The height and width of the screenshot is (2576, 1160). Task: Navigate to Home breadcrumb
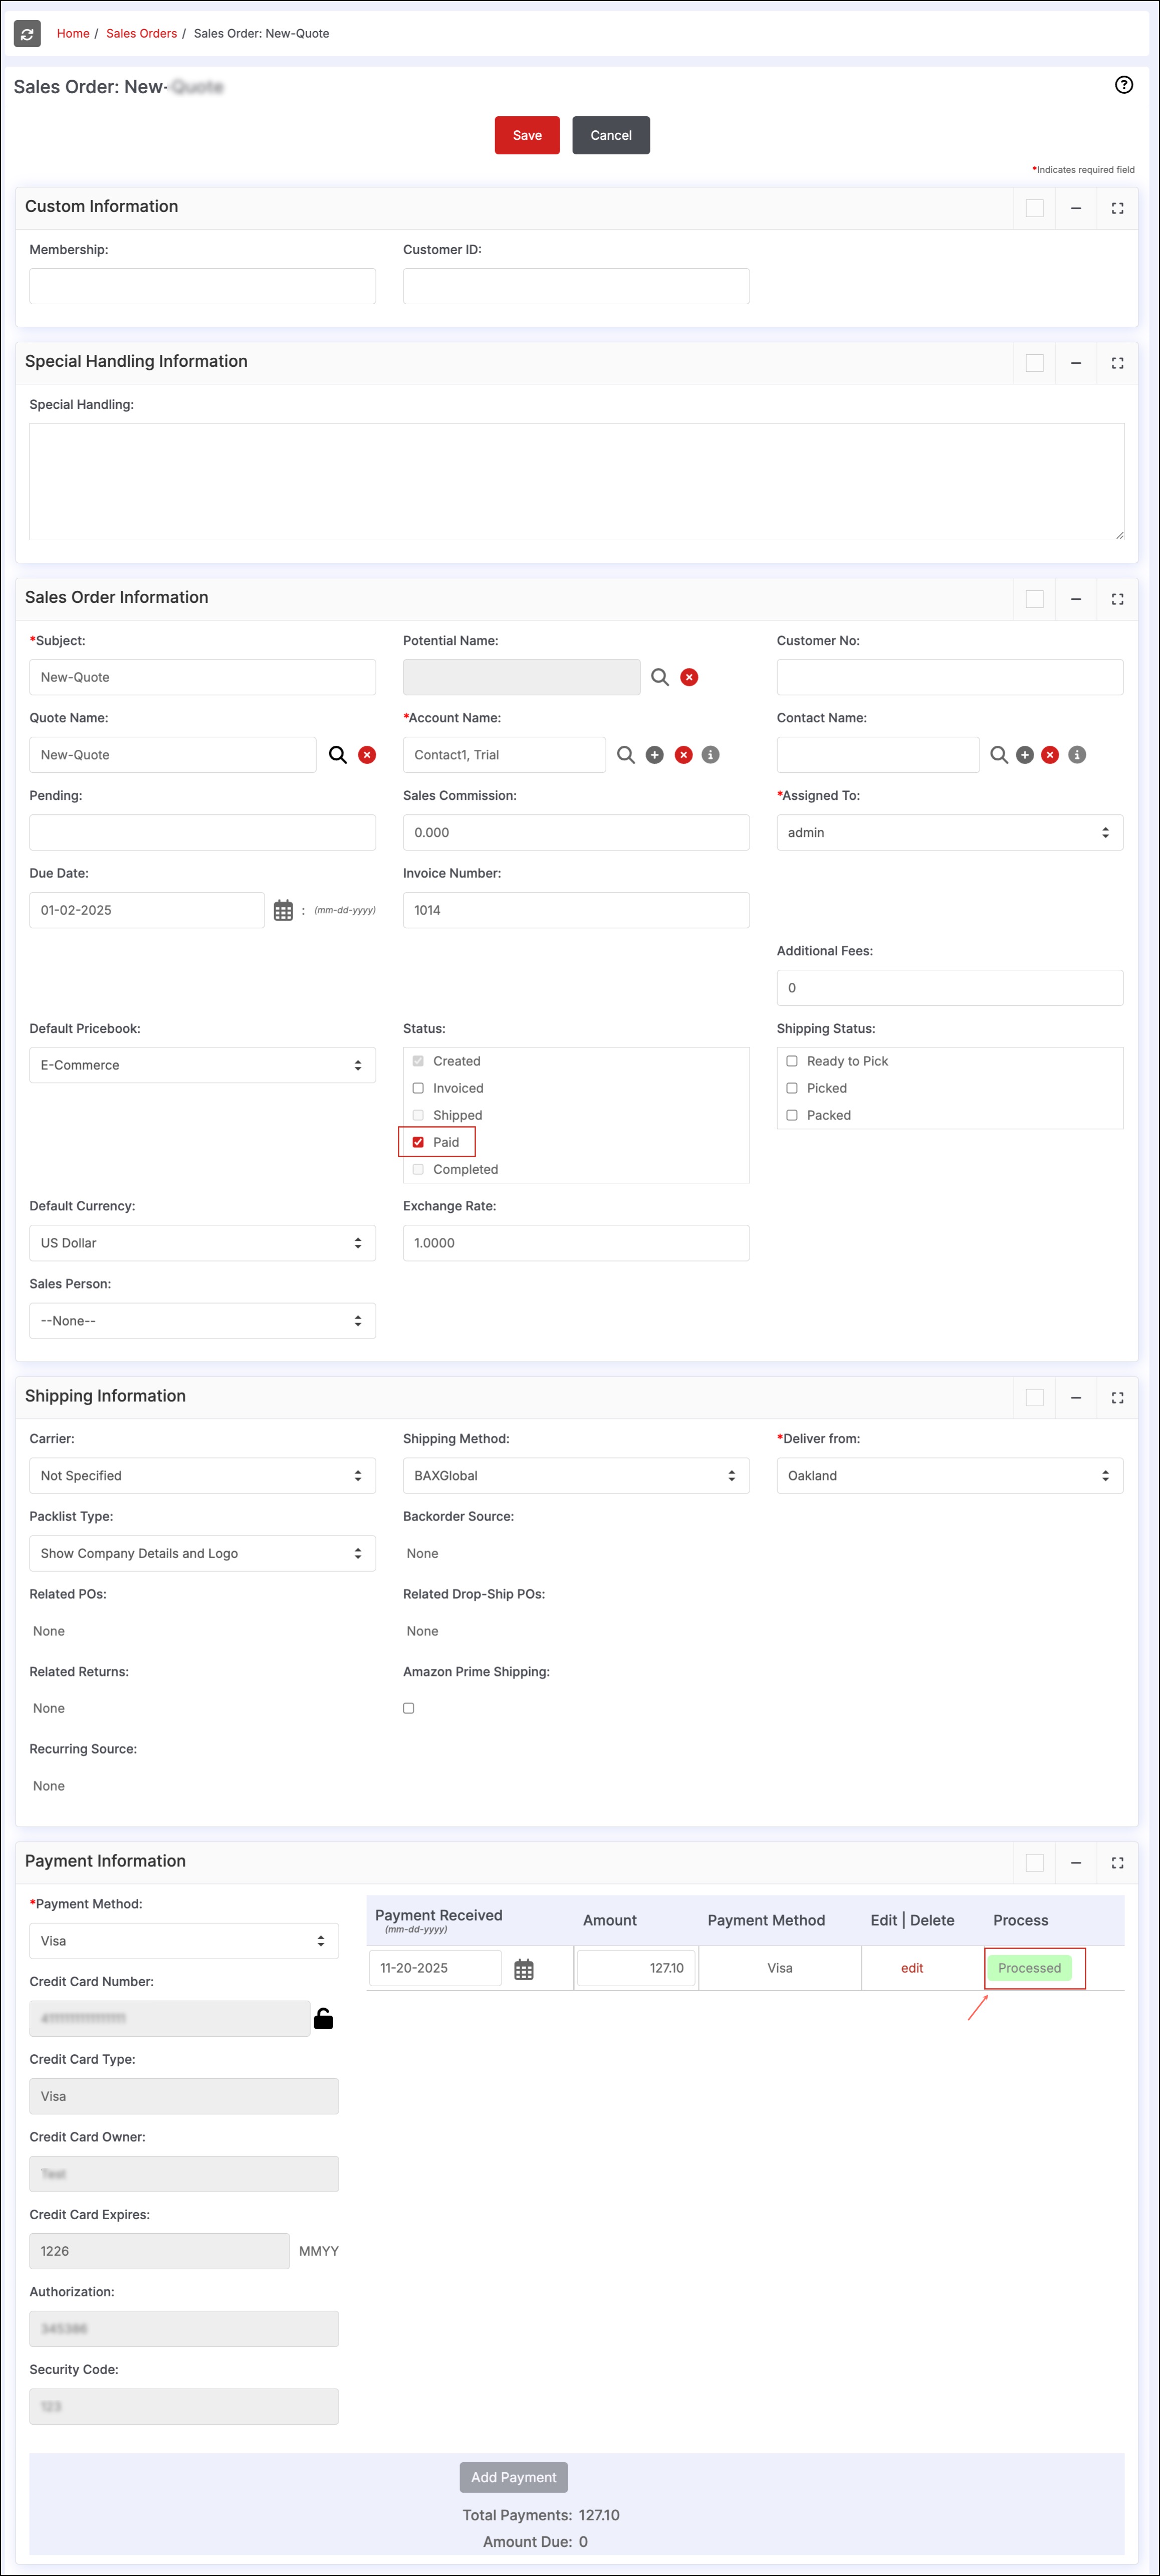click(73, 34)
